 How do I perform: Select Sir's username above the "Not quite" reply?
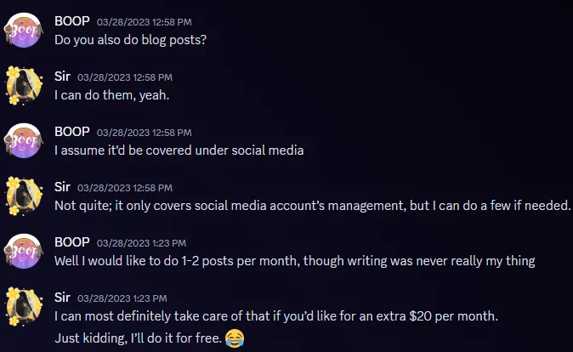pos(62,187)
